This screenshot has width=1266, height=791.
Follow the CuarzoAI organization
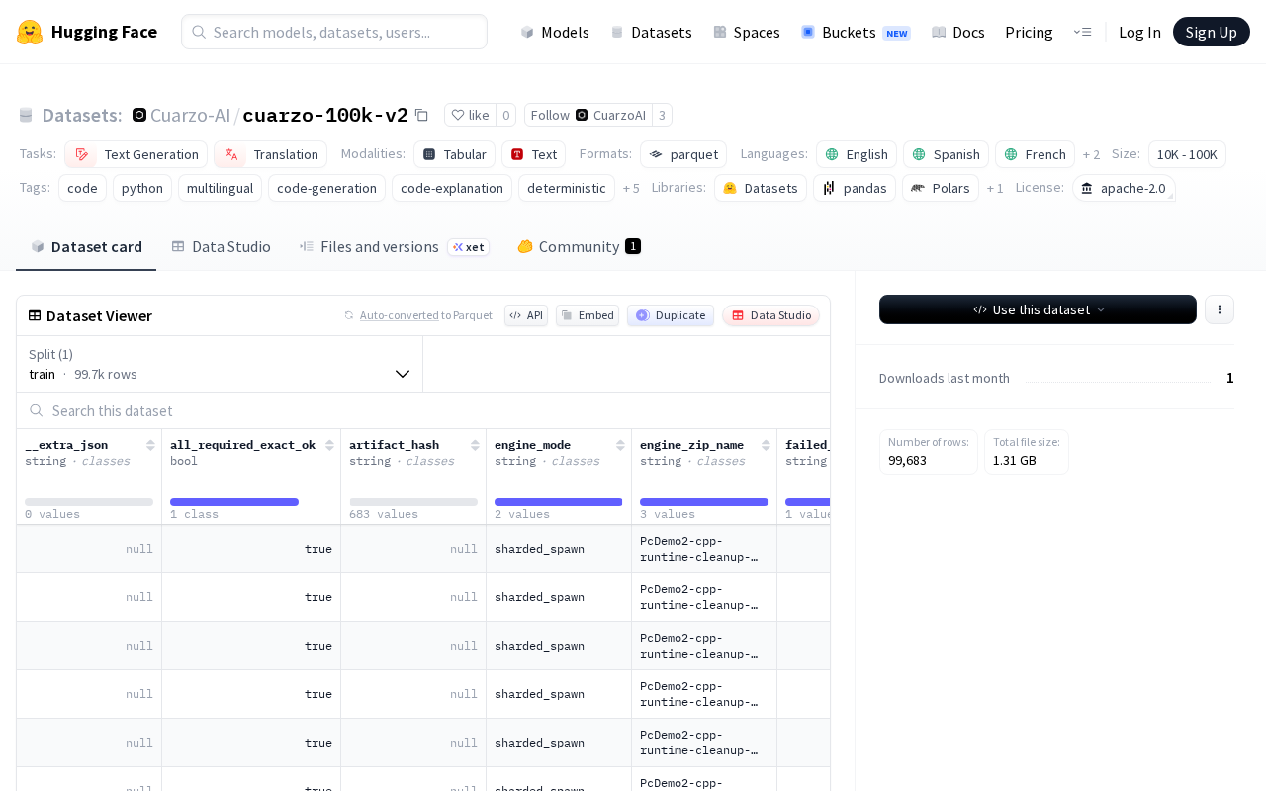588,115
